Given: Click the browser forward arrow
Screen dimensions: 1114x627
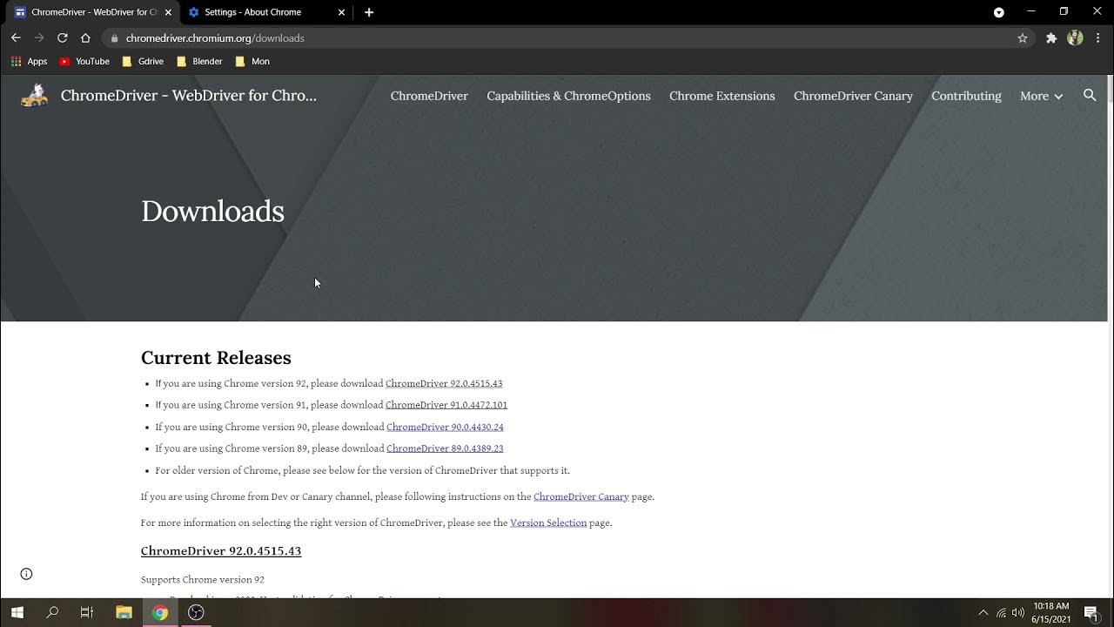Looking at the screenshot, I should click(39, 38).
